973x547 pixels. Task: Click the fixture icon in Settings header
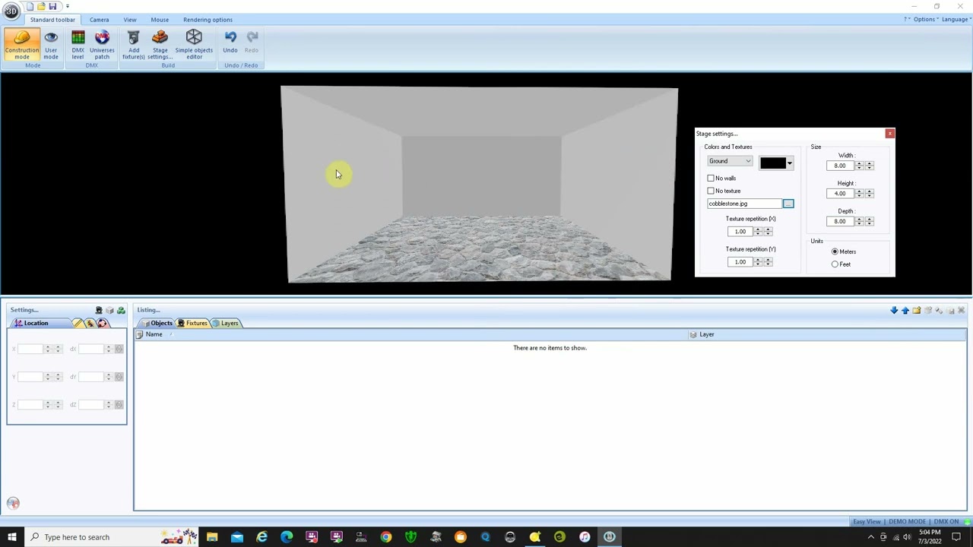coord(99,310)
